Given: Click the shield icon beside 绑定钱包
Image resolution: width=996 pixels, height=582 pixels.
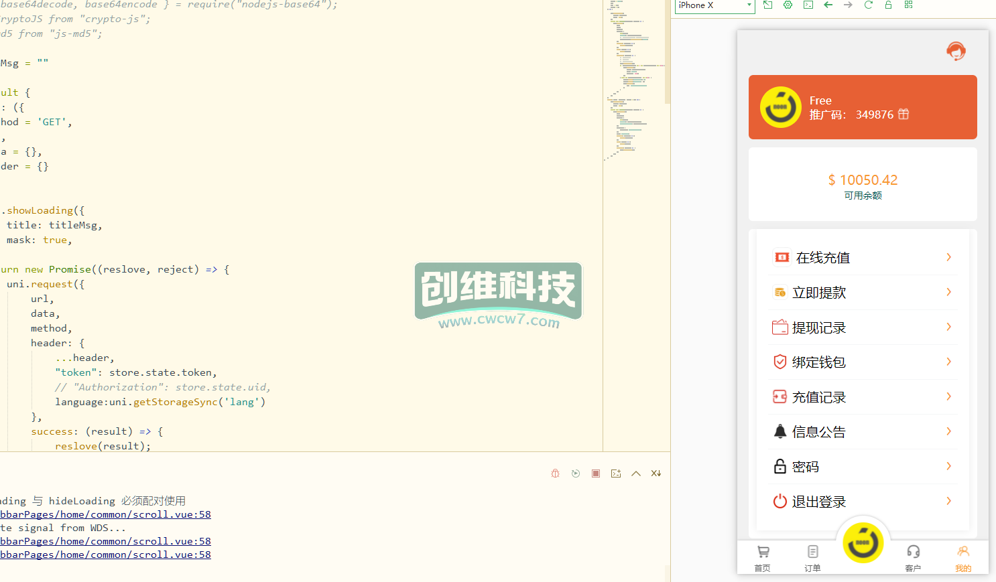Looking at the screenshot, I should point(780,362).
